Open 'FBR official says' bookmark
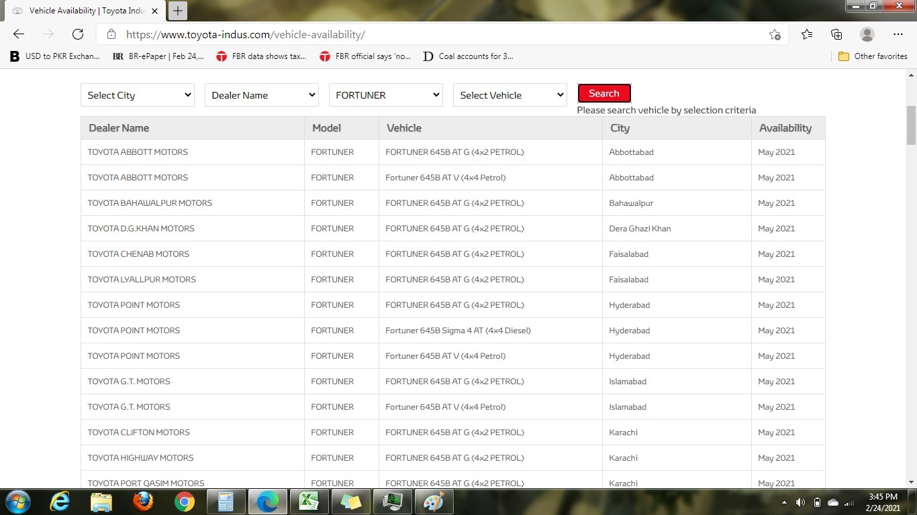This screenshot has height=515, width=917. [365, 56]
